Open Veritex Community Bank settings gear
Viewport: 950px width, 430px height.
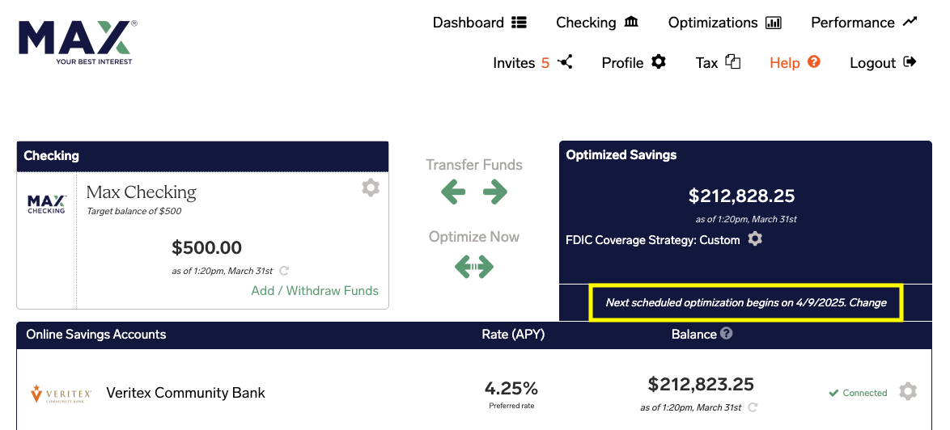point(908,391)
